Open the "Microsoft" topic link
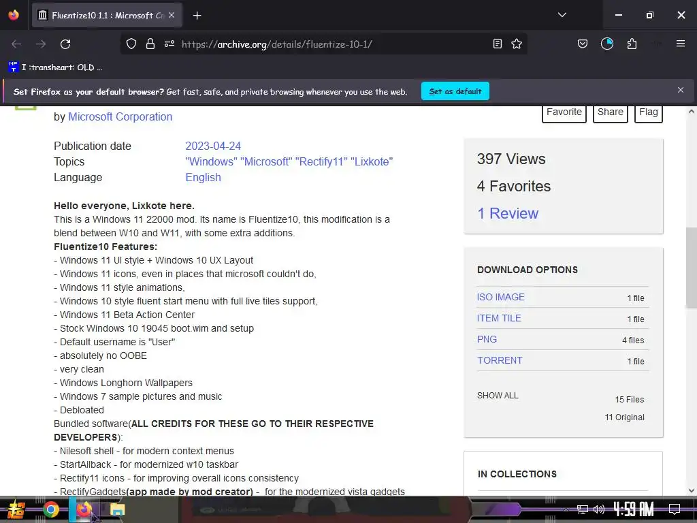This screenshot has height=523, width=697. coord(266,161)
